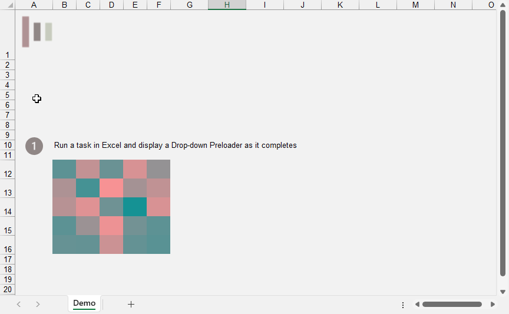Click the tall pink logo bar
This screenshot has width=509, height=314.
click(x=25, y=31)
